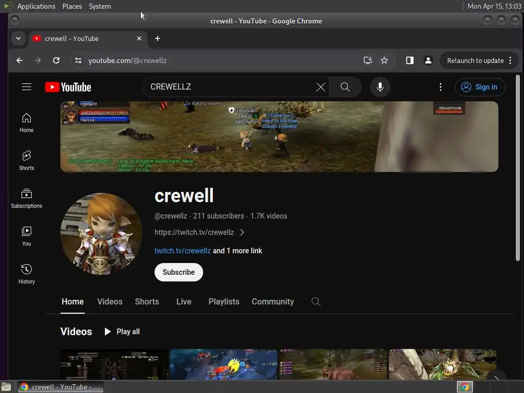Open tab search dropdown arrow
This screenshot has height=393, width=524.
click(x=18, y=38)
